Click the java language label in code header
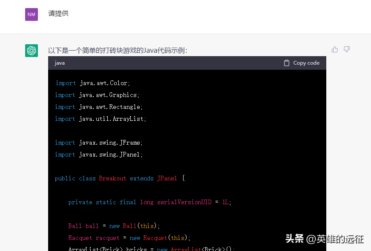 [x=60, y=63]
